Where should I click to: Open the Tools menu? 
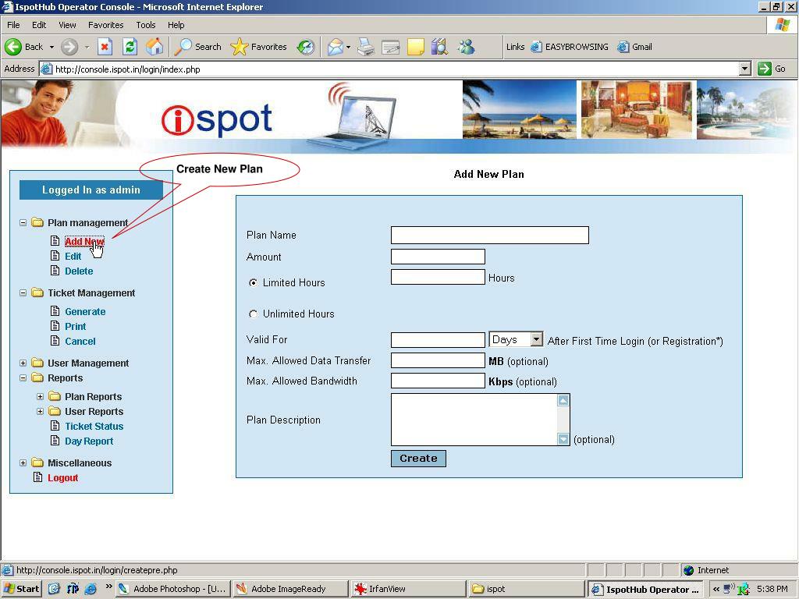click(145, 25)
